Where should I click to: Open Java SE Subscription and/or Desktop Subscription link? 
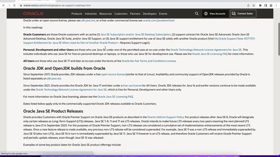pyautogui.click(x=136, y=34)
